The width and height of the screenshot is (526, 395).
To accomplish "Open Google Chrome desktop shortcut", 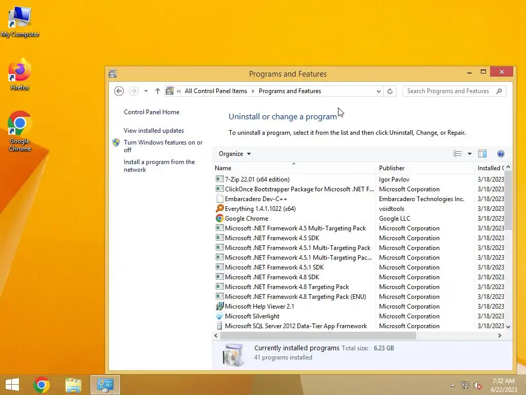I will pos(20,131).
